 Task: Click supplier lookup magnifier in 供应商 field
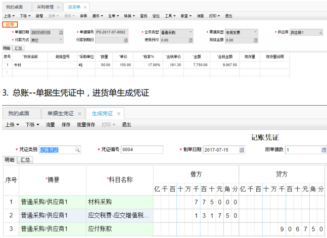(320, 32)
